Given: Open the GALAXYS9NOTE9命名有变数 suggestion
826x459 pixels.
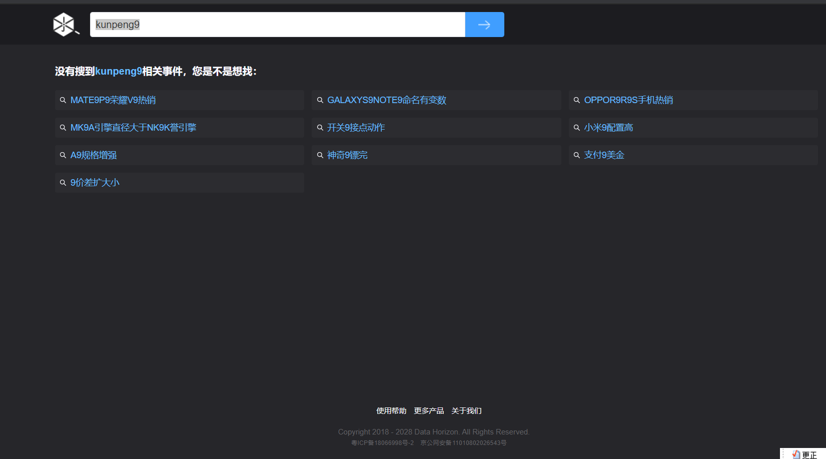Looking at the screenshot, I should point(436,100).
